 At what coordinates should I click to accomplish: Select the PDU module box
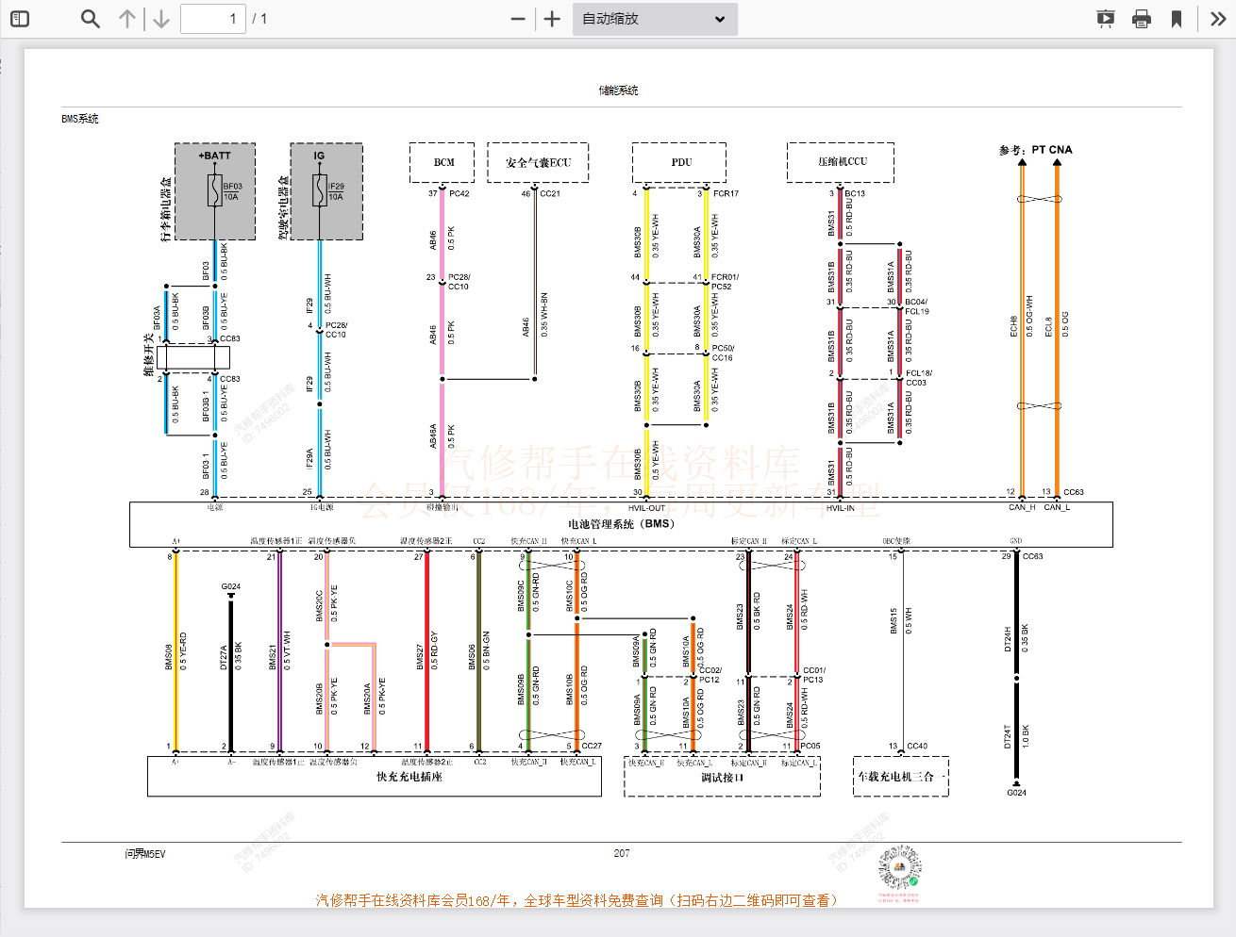680,162
